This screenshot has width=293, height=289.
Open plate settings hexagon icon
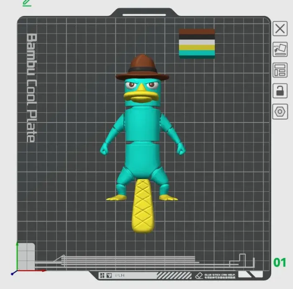[280, 112]
